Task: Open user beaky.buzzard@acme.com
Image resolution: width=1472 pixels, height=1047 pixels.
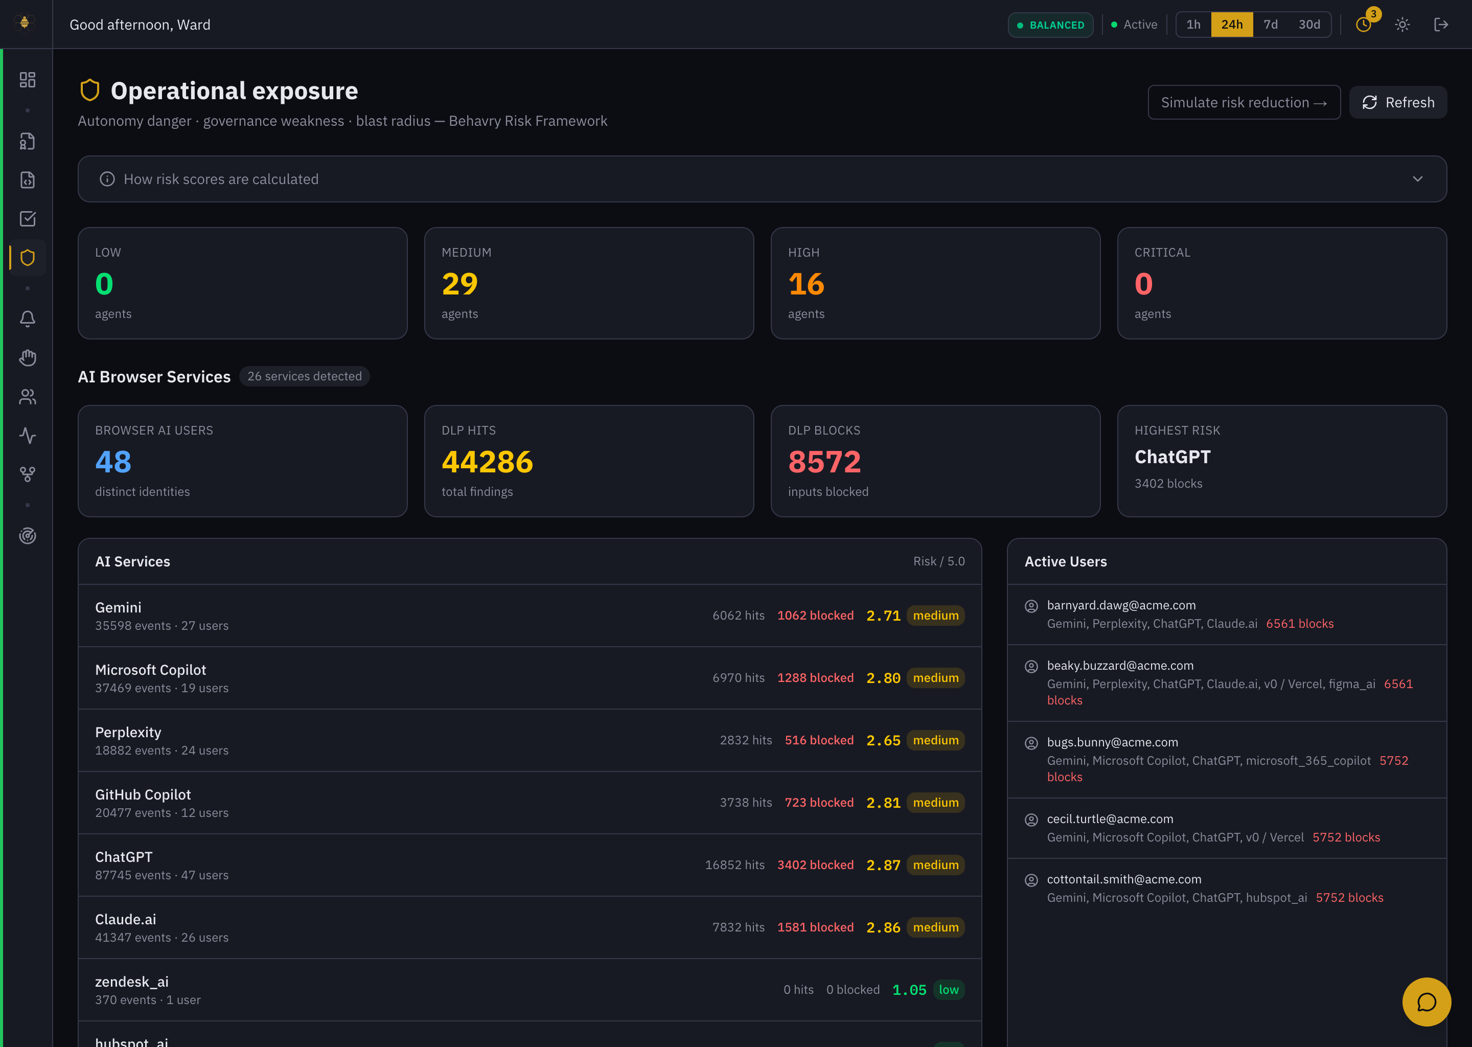Action: click(x=1120, y=666)
